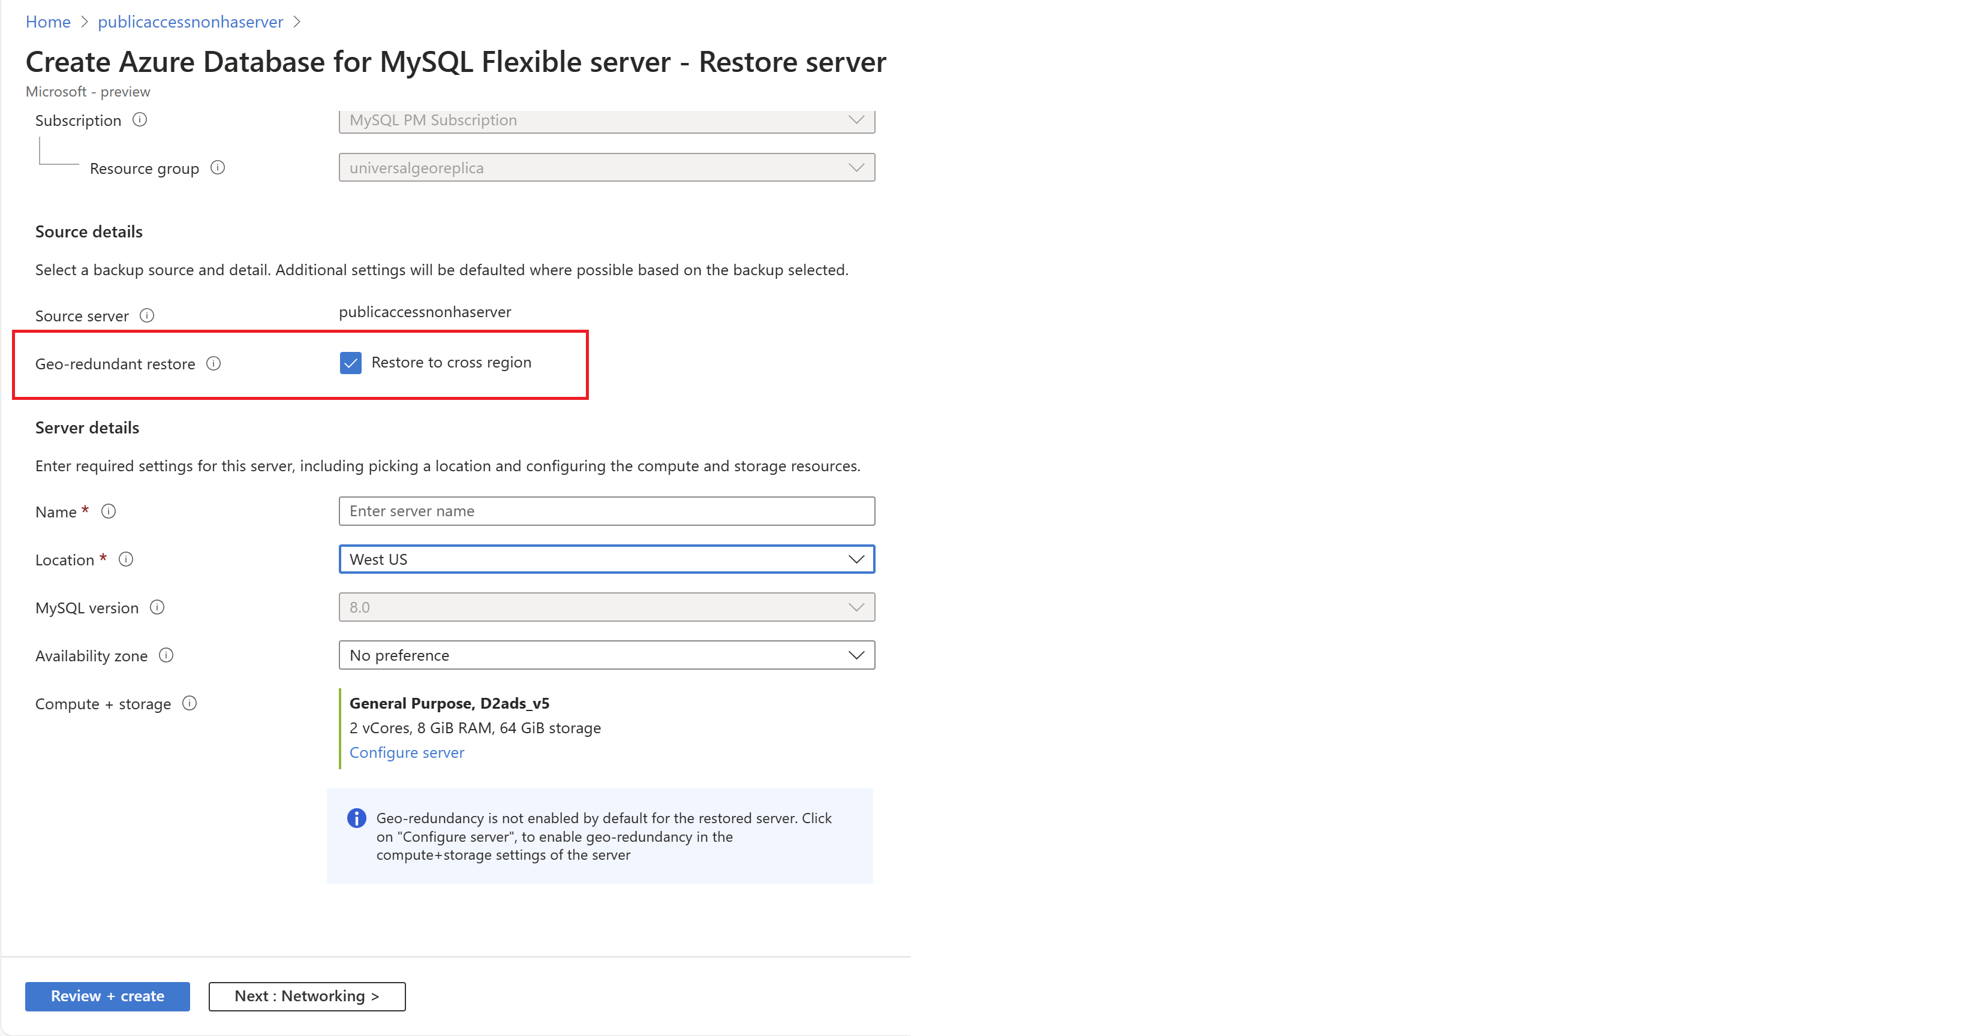Click the Configure server link
This screenshot has width=1982, height=1036.
click(406, 752)
